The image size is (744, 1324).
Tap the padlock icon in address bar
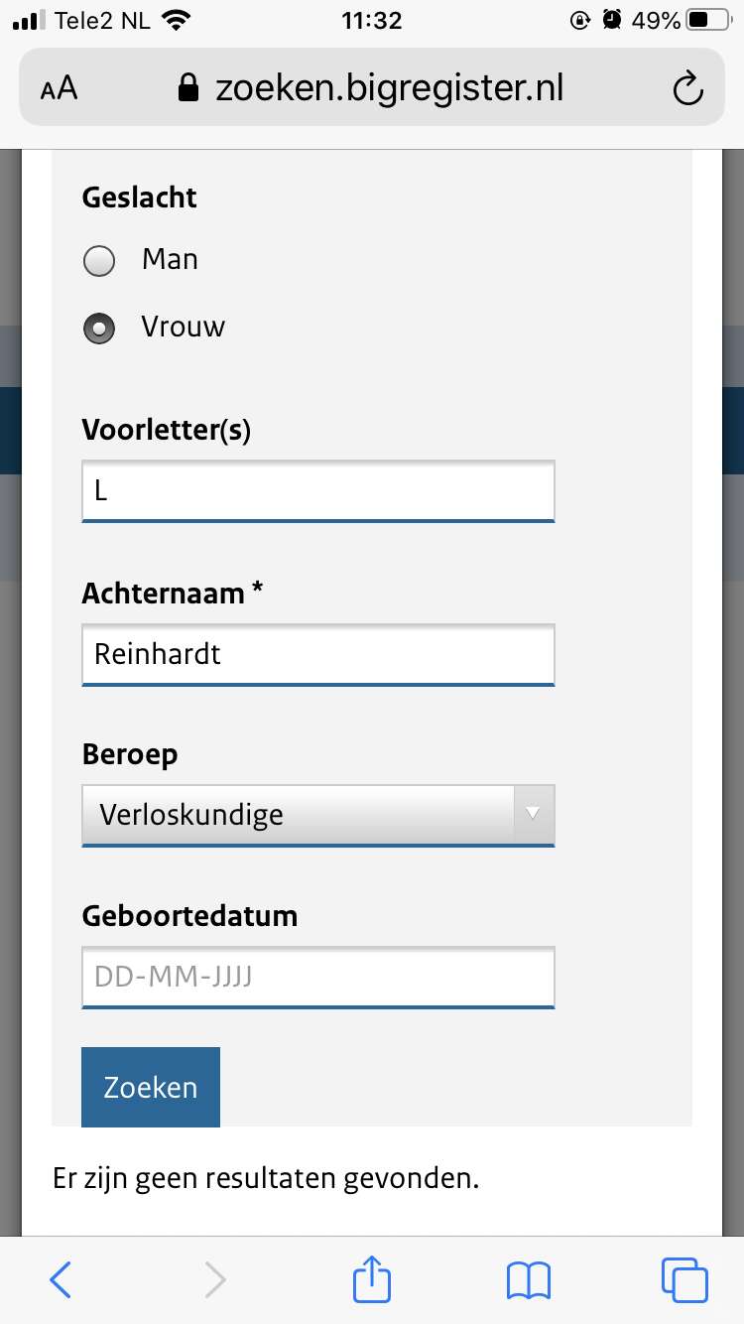point(187,89)
